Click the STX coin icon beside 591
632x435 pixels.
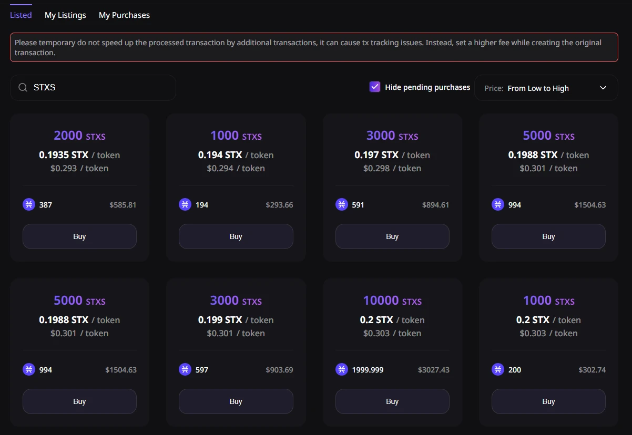(x=342, y=204)
